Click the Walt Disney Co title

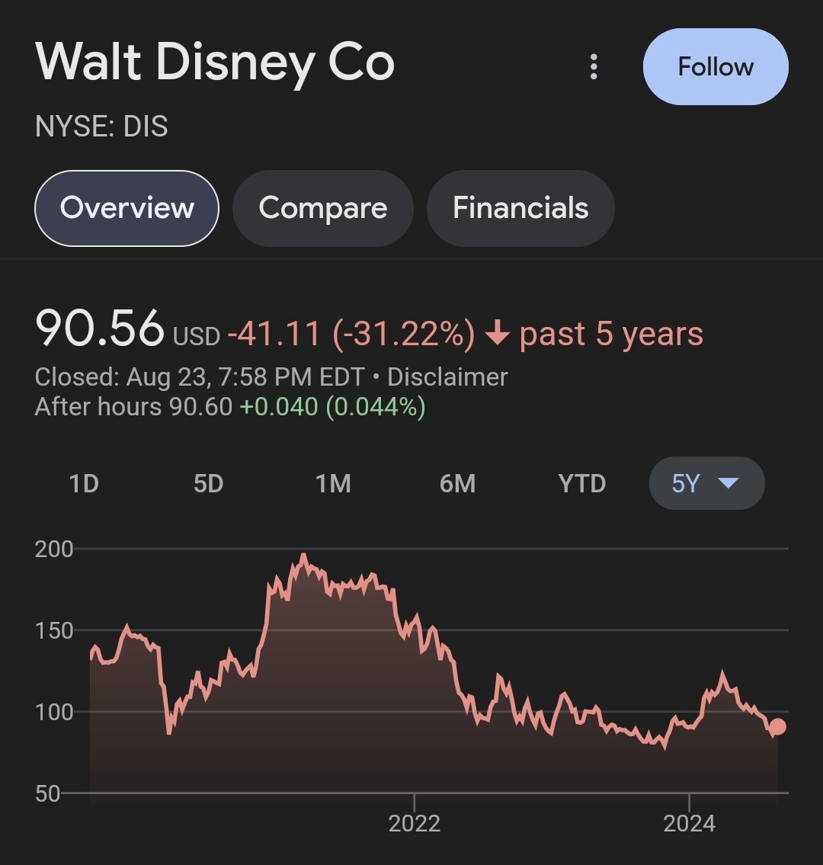(215, 62)
